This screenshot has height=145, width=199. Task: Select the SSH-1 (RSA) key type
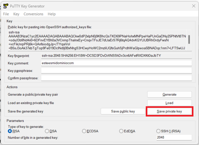point(158,131)
